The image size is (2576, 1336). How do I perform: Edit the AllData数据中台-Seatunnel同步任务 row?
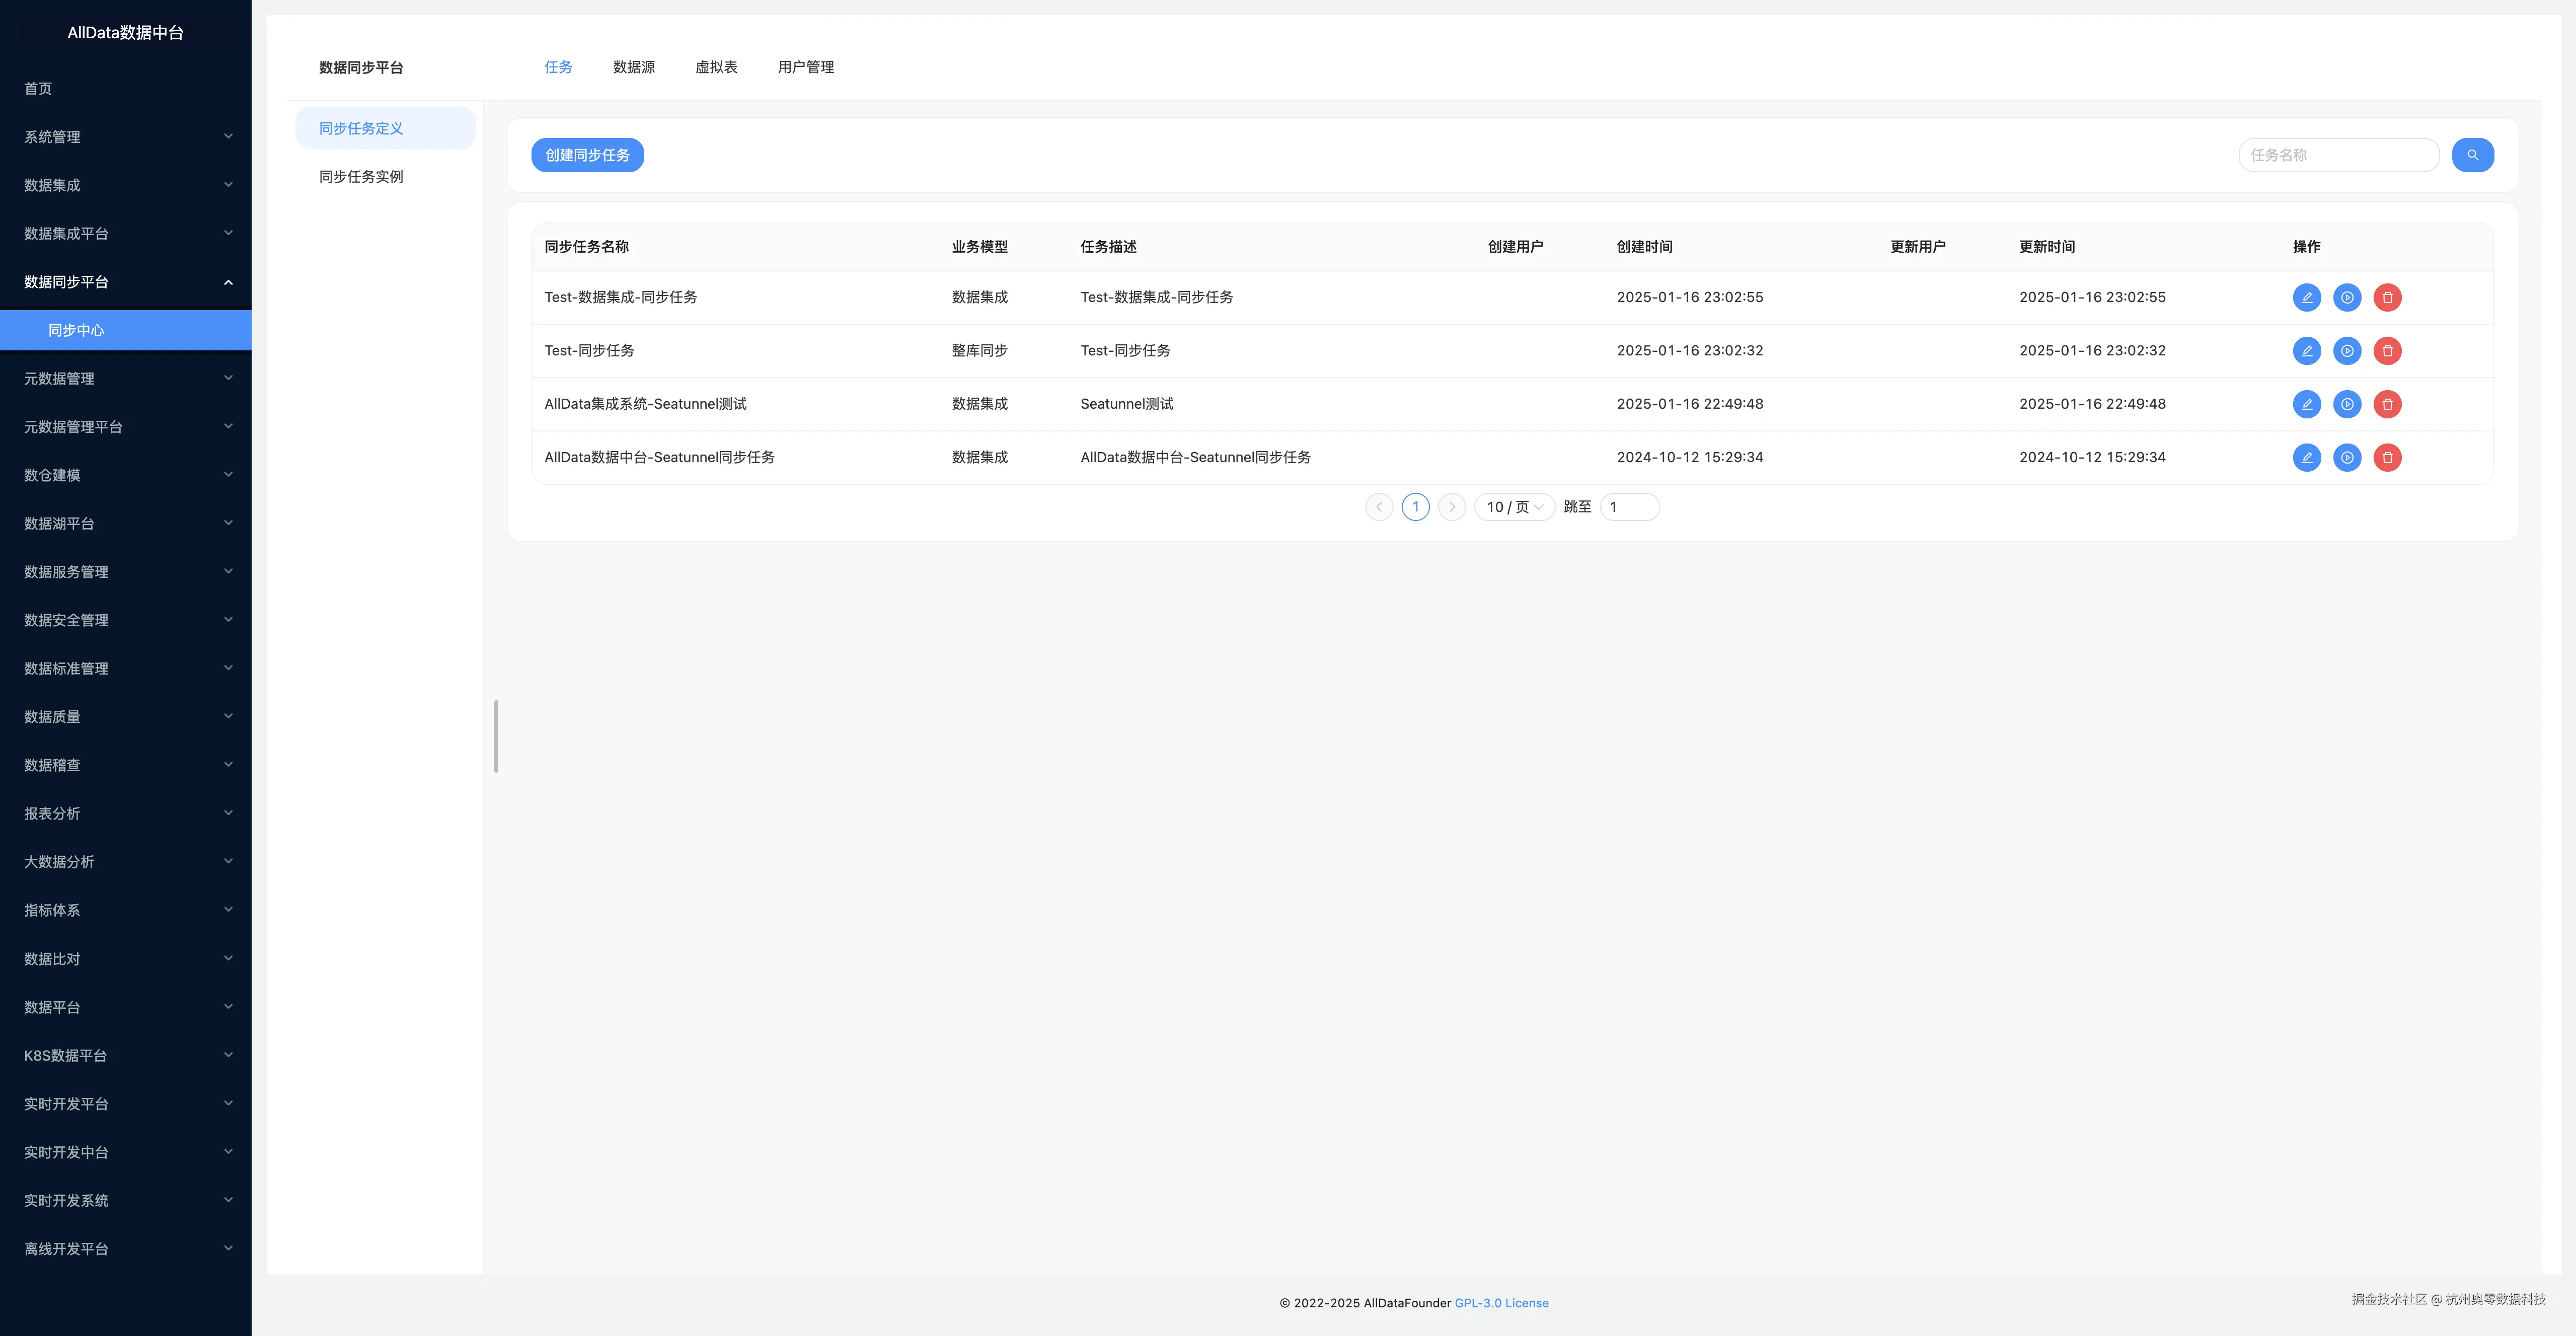[2306, 458]
